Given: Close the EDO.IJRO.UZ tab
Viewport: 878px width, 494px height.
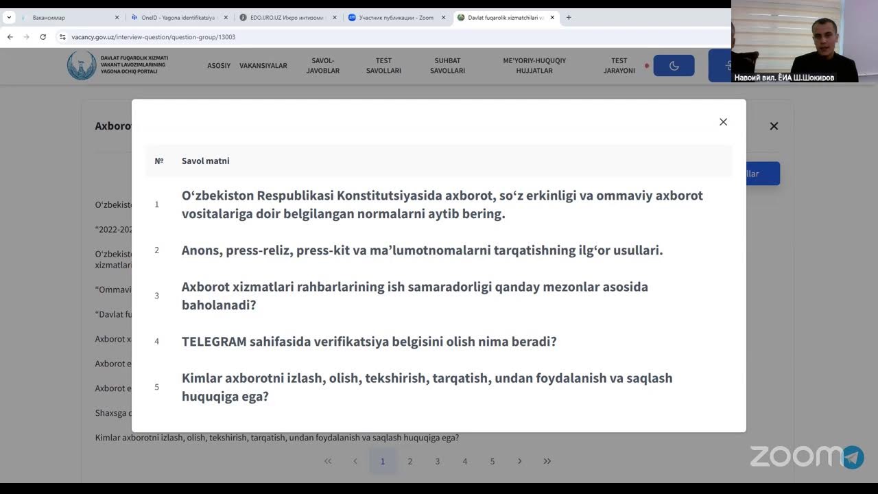Looking at the screenshot, I should click(x=334, y=18).
